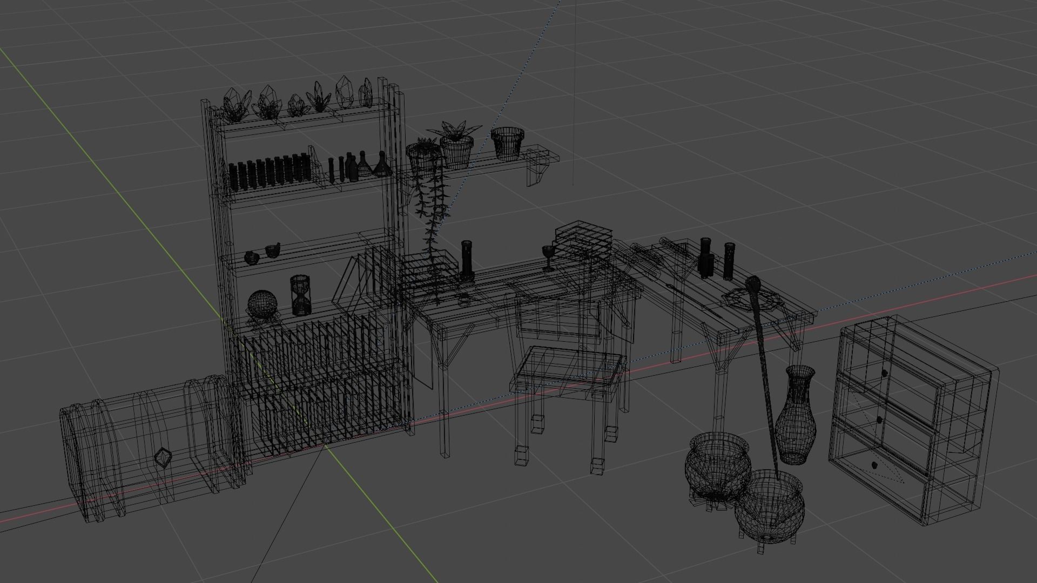1037x583 pixels.
Task: Select the chair seat wireframe
Action: tap(566, 366)
